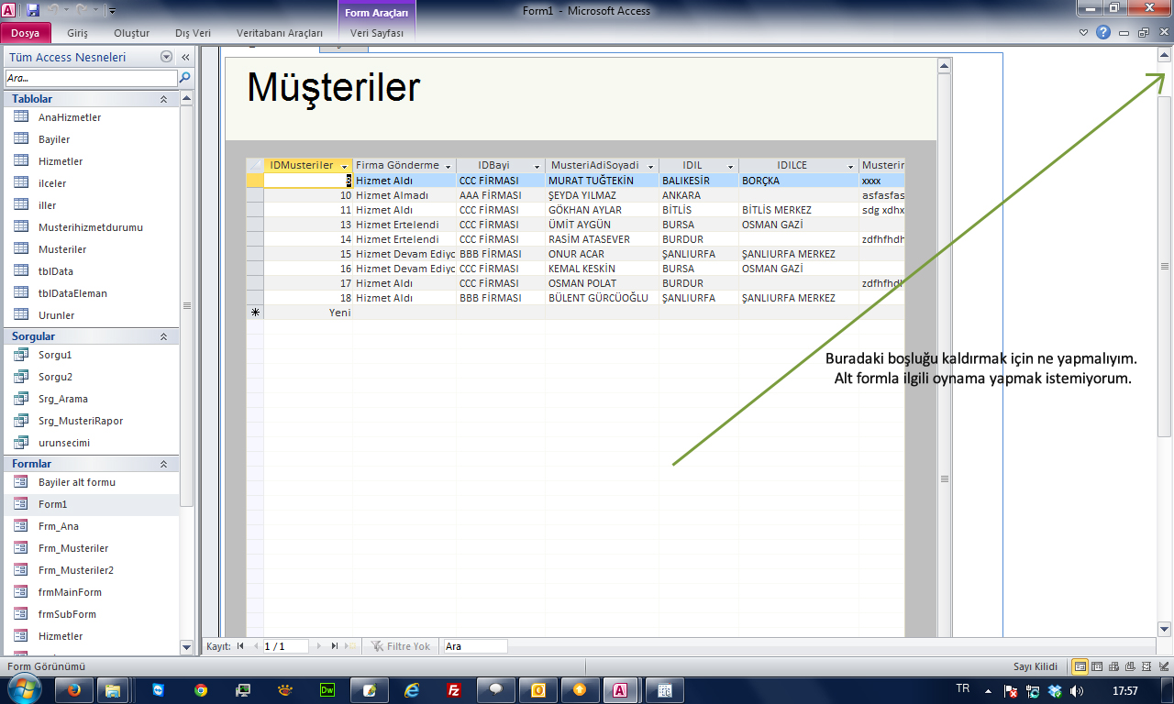
Task: Switch to Design View icon in status bar
Action: click(x=1163, y=666)
